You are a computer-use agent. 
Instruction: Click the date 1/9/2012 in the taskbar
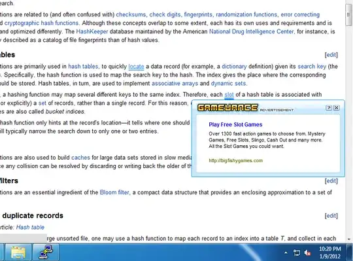pos(330,256)
